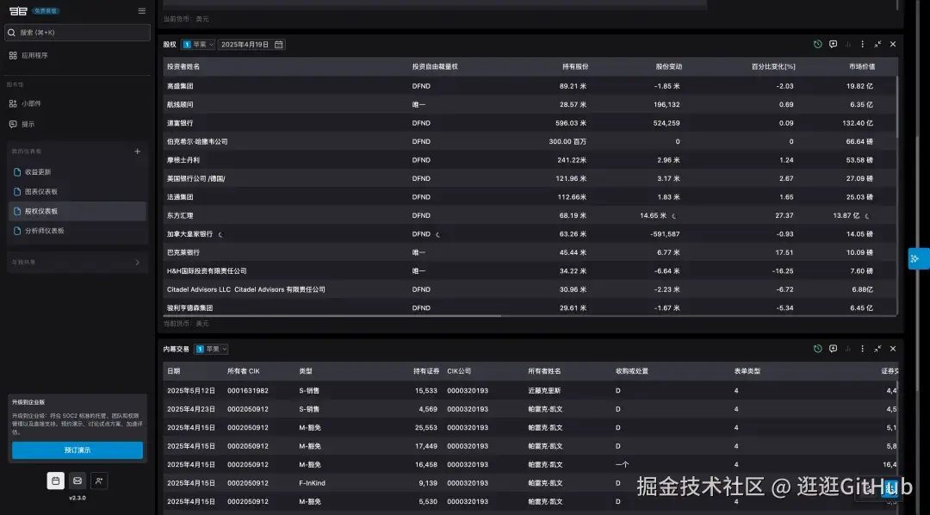Image resolution: width=930 pixels, height=515 pixels.
Task: Select the 2025年4月23日 insider trade date
Action: (191, 409)
